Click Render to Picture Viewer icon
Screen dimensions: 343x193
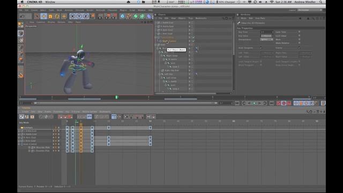coord(107,16)
